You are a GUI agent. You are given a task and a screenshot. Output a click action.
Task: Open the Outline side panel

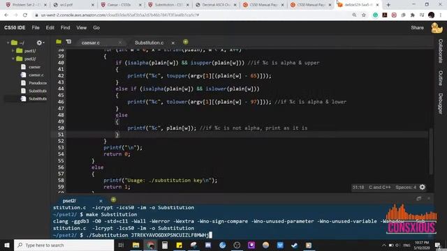click(441, 78)
